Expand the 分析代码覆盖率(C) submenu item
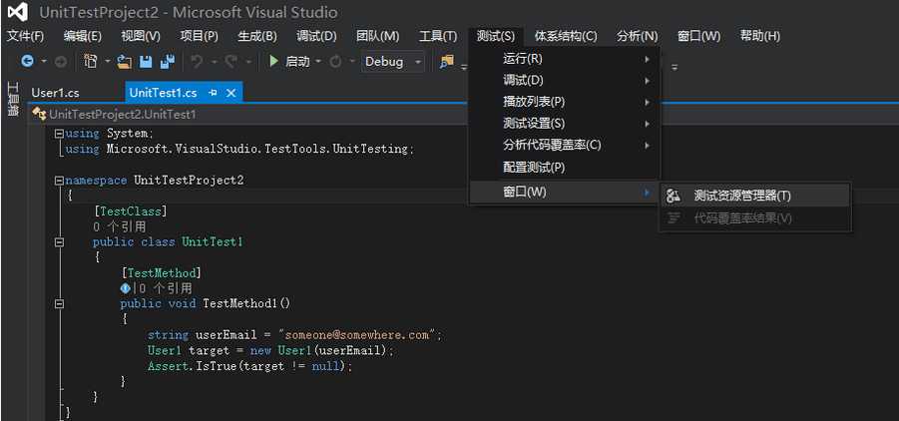This screenshot has width=899, height=421. [x=565, y=145]
